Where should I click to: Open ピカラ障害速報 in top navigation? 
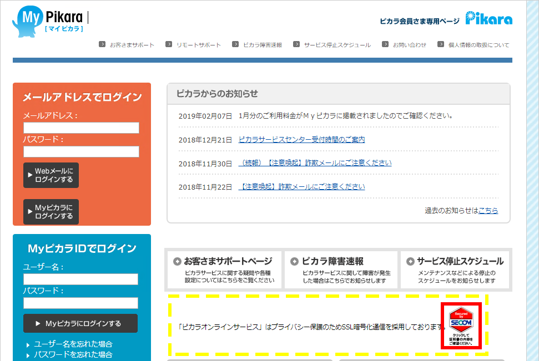point(263,45)
